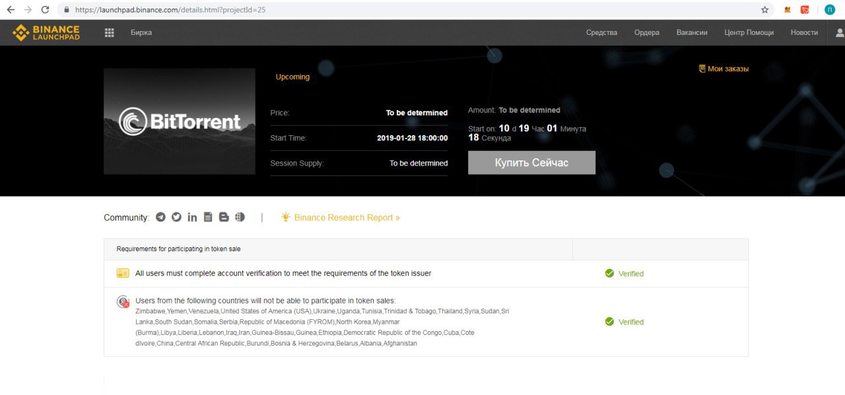Click the 'Start on' countdown timer
845x395 pixels.
click(527, 133)
